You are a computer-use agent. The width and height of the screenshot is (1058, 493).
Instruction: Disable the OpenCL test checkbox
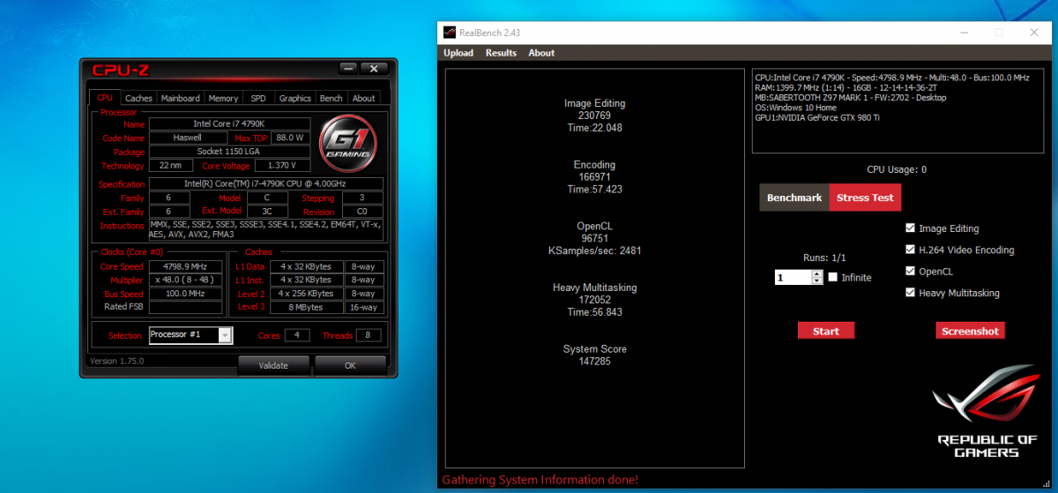pos(911,272)
